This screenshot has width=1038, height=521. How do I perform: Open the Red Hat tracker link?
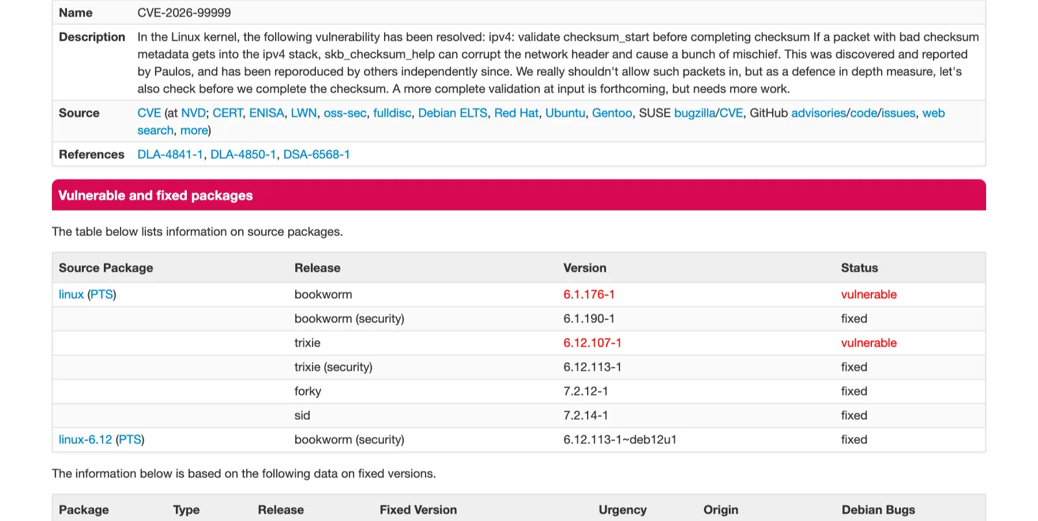(x=516, y=113)
